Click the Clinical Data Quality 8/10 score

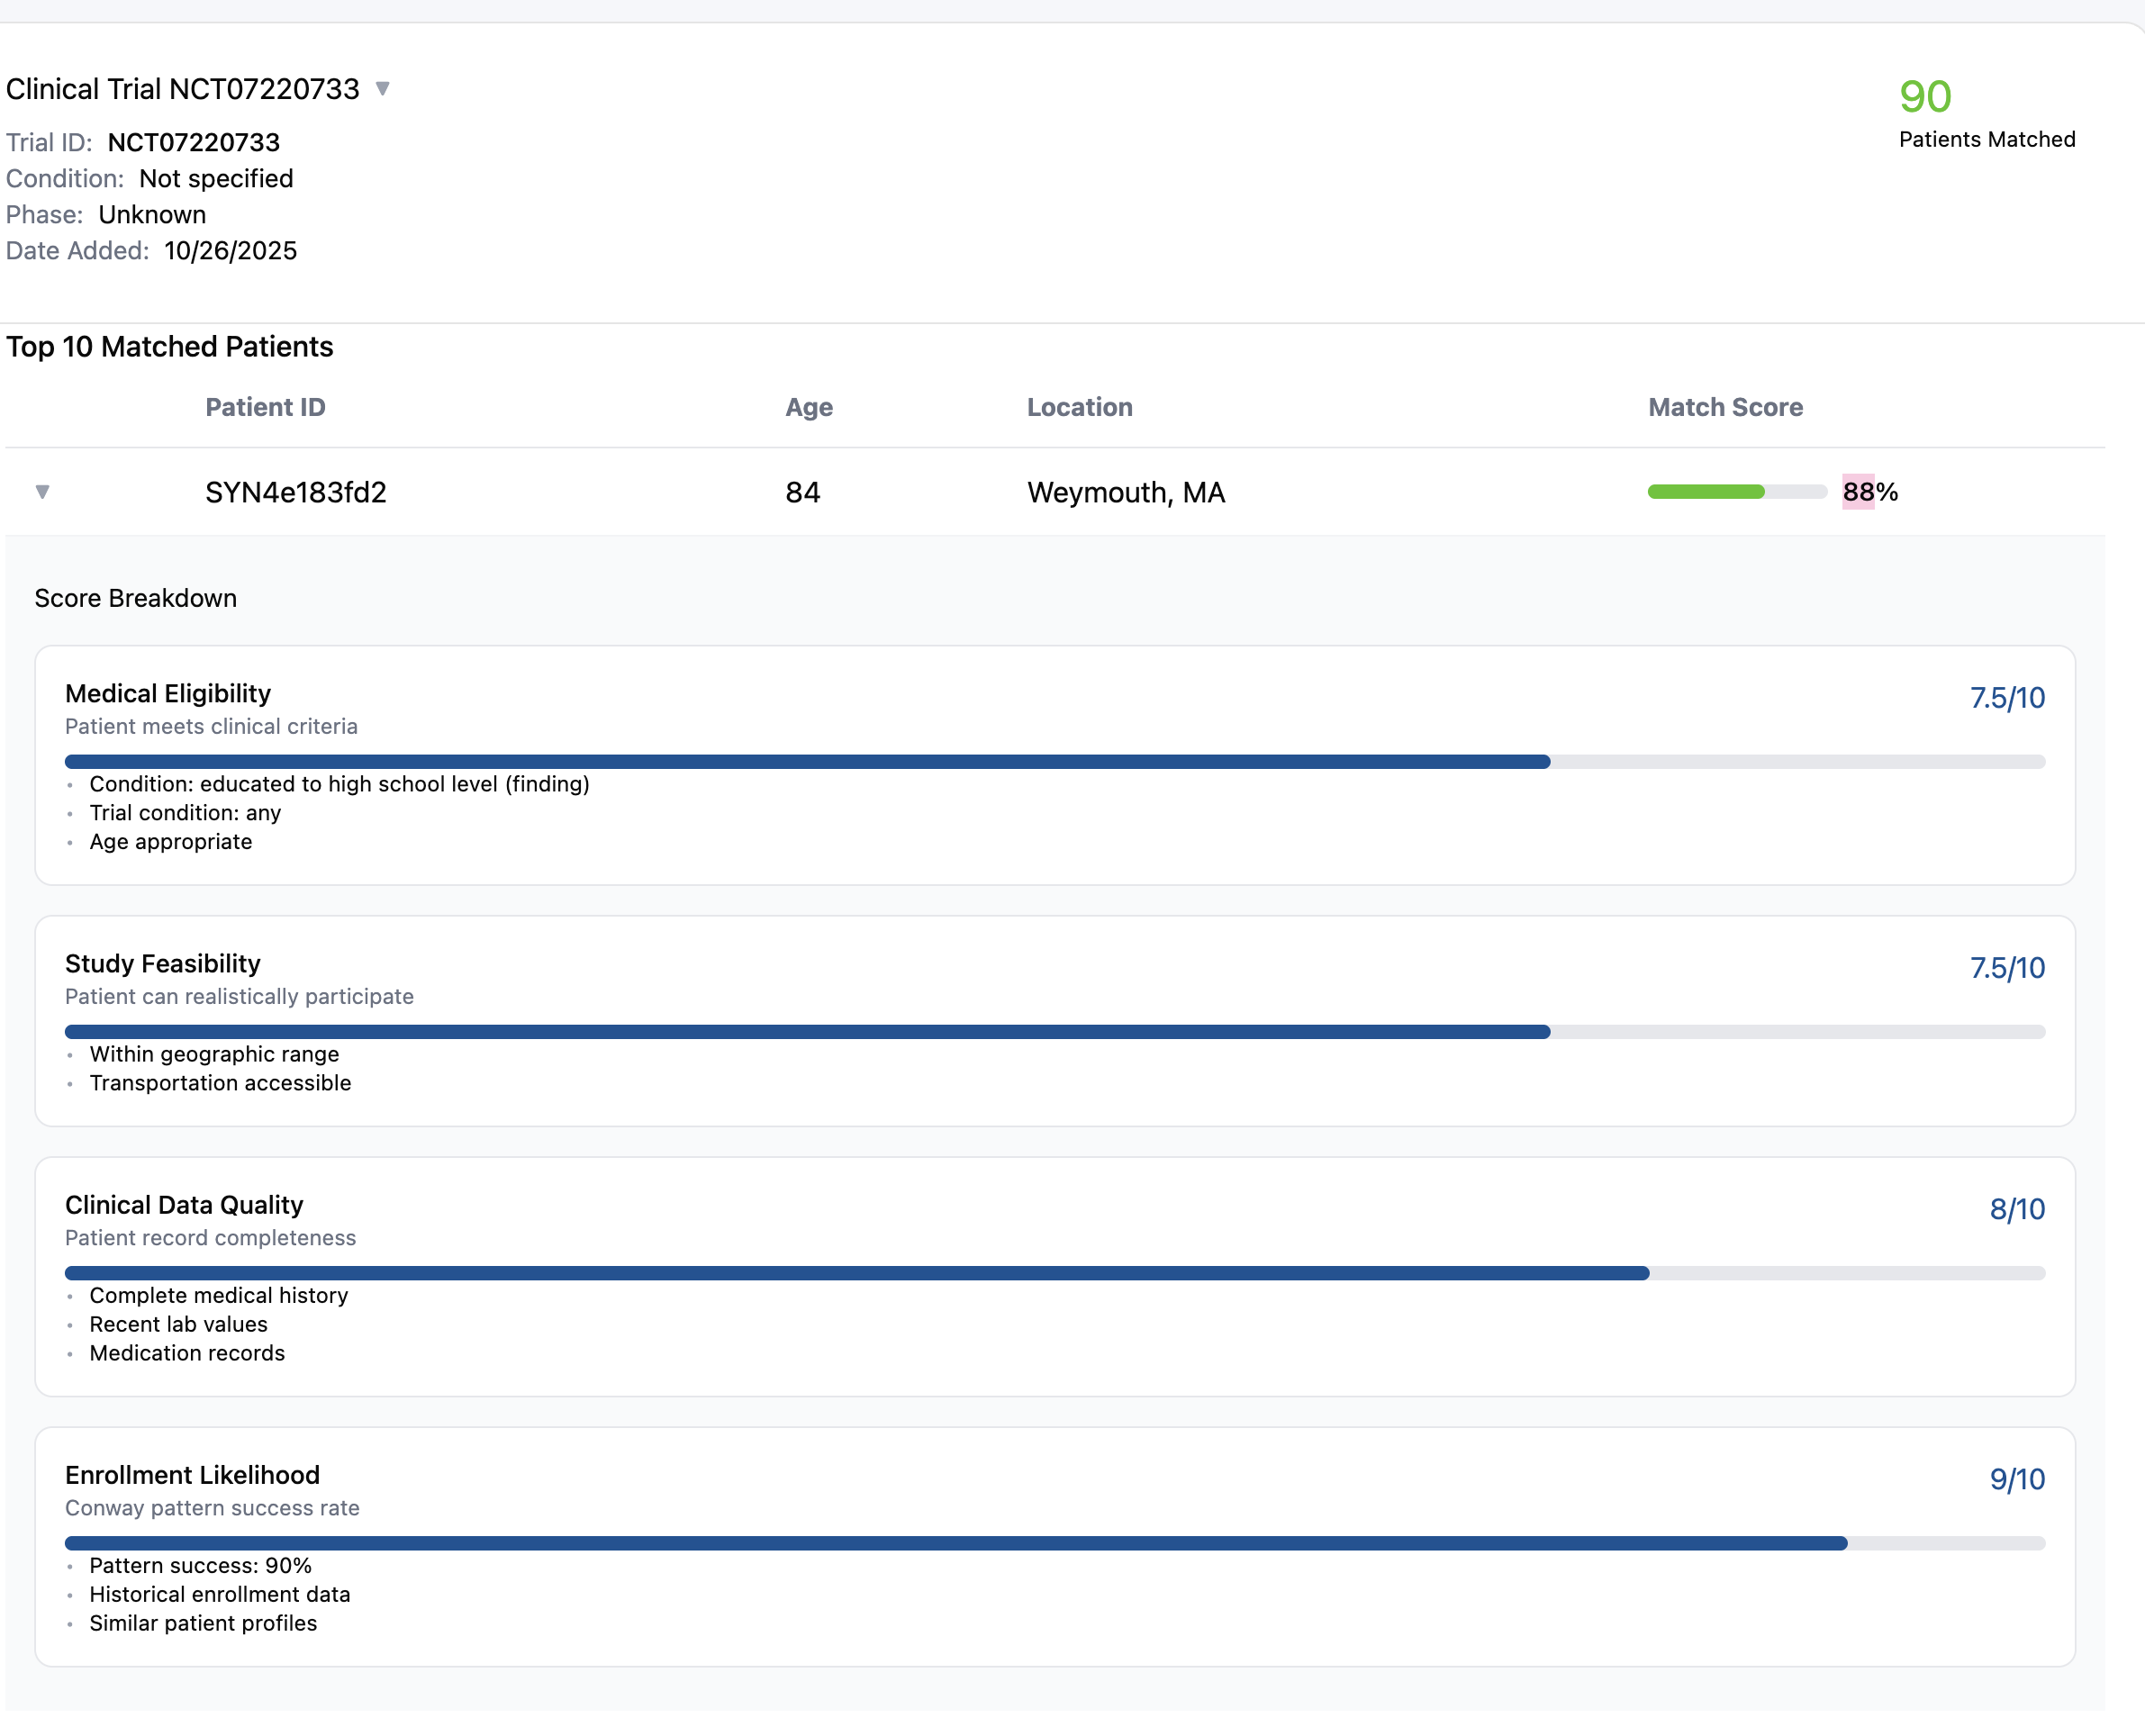2016,1209
